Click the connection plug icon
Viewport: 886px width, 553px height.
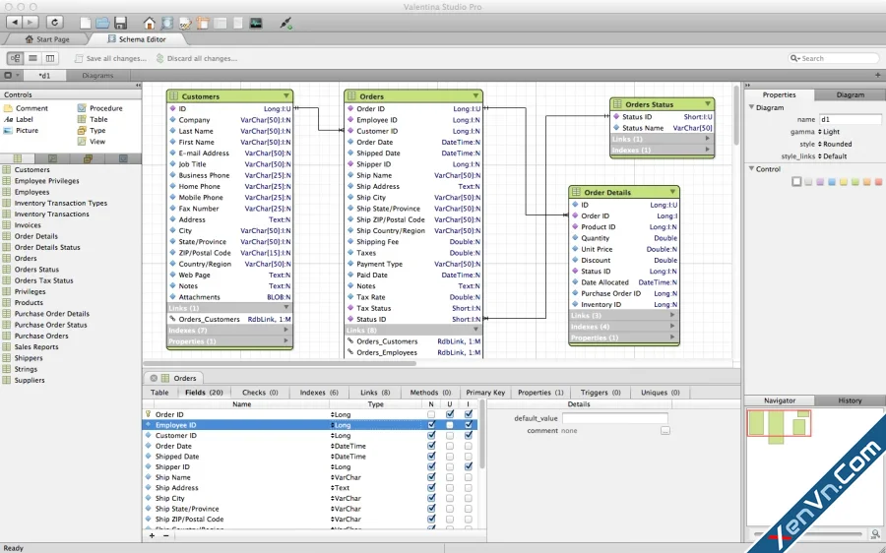coord(285,24)
